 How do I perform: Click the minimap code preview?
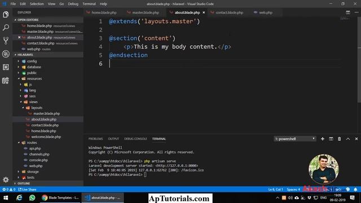click(345, 19)
